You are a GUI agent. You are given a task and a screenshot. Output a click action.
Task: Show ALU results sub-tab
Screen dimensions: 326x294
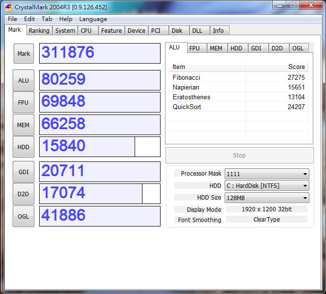(x=176, y=47)
